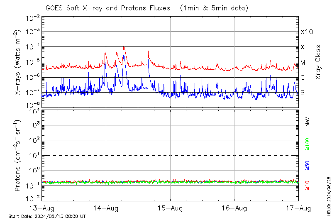The height and width of the screenshot is (220, 332).
Task: Click the blue ≥50 MeV legend label
Action: [308, 165]
